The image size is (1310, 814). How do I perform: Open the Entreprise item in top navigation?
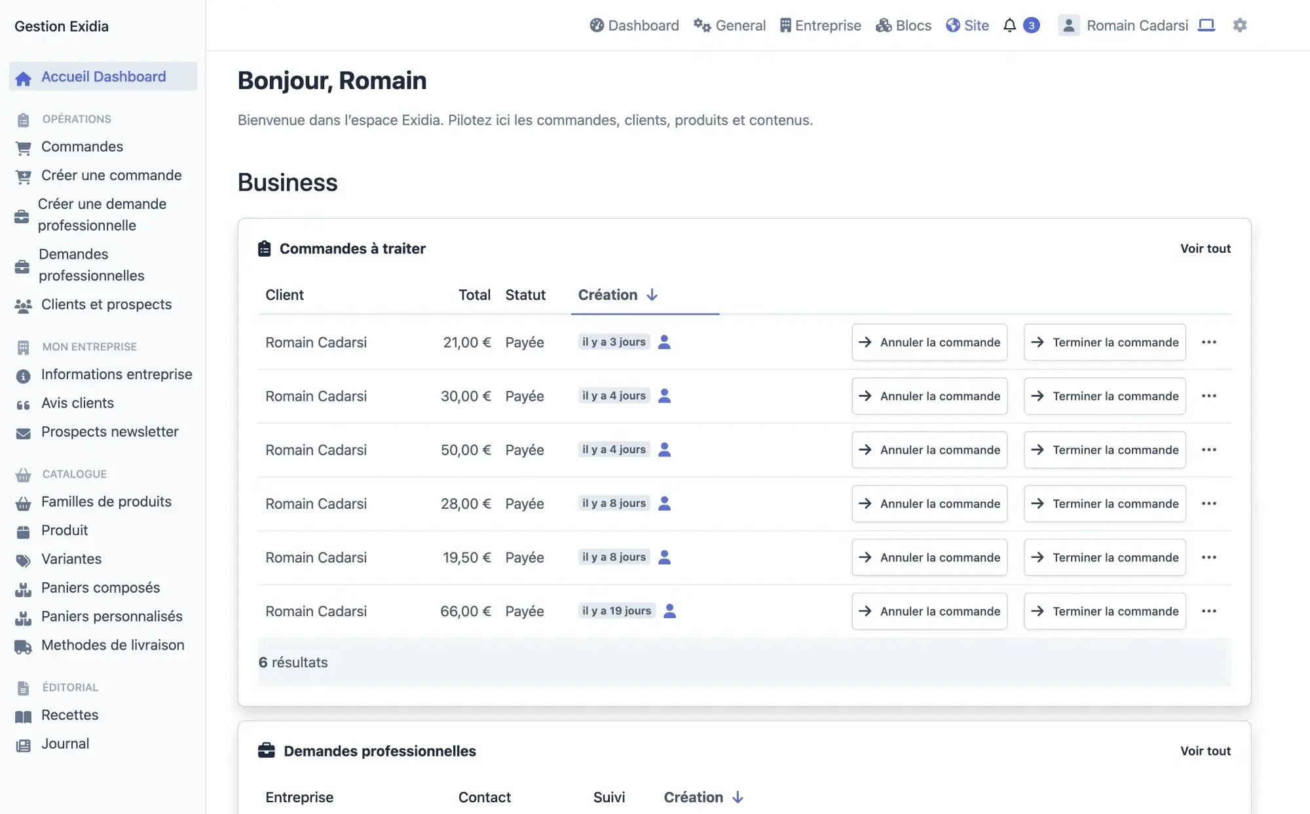pyautogui.click(x=820, y=26)
